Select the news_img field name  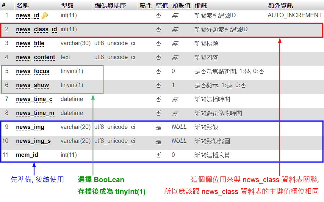click(30, 127)
